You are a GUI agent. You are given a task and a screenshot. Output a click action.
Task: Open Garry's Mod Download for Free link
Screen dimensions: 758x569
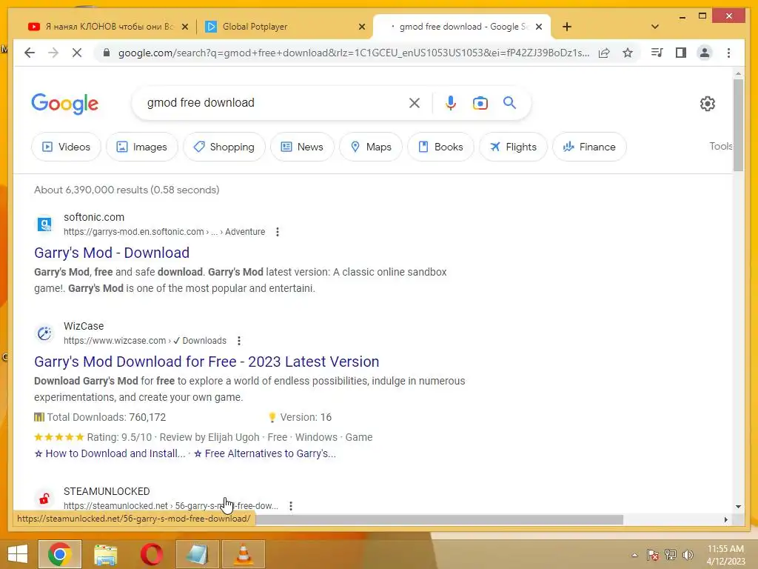point(207,362)
